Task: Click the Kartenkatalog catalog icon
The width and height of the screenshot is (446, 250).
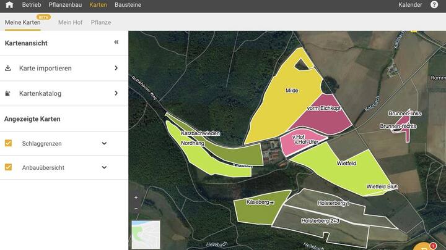Action: pos(7,93)
